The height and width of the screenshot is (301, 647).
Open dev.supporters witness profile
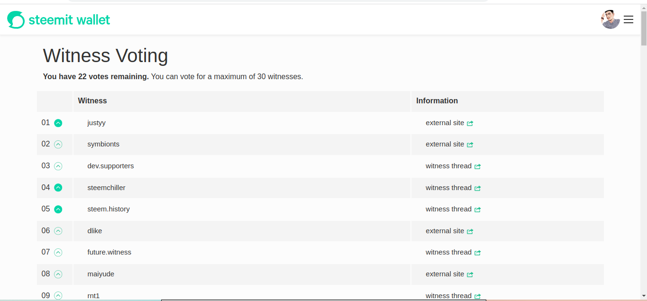coord(111,166)
